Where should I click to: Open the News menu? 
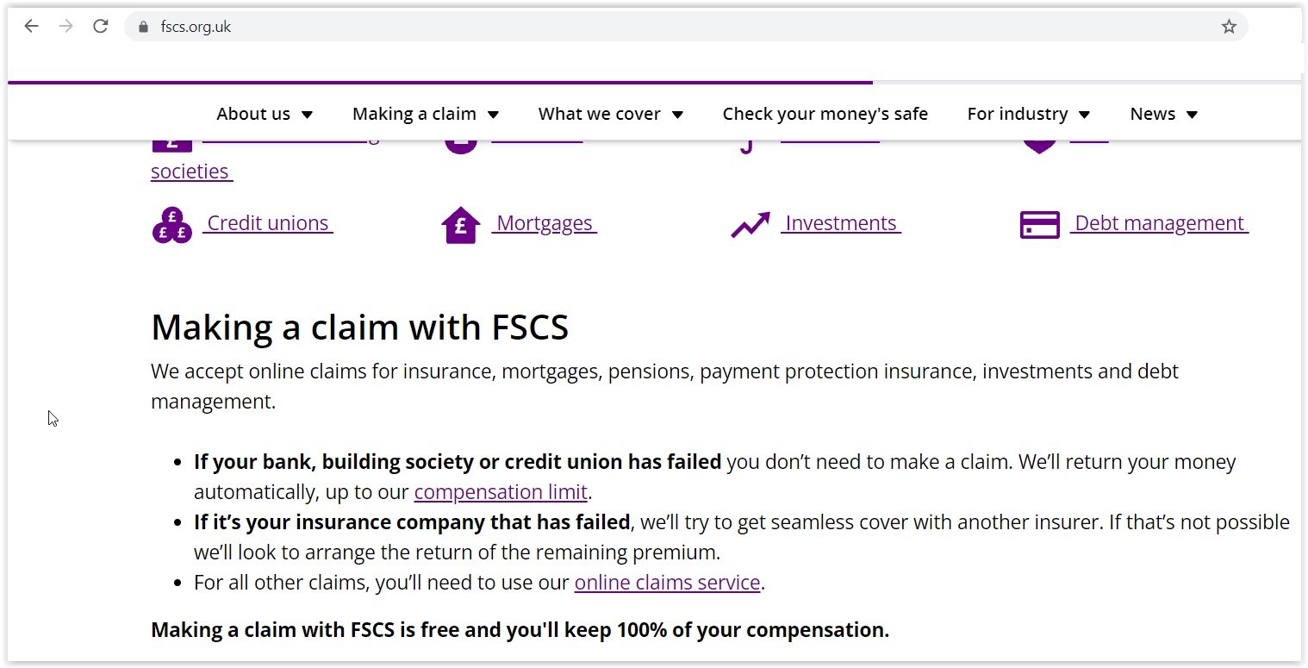[1163, 114]
